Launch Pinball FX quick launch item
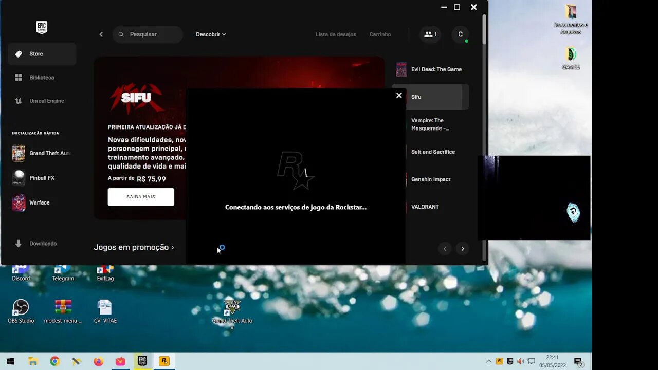The height and width of the screenshot is (370, 658). pos(42,178)
